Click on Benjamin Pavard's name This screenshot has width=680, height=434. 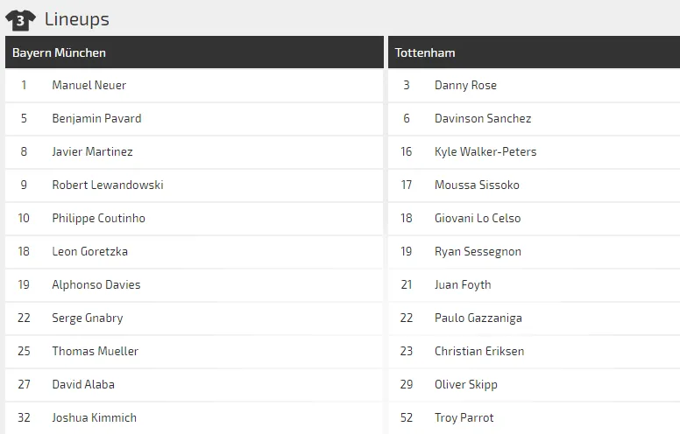click(96, 118)
